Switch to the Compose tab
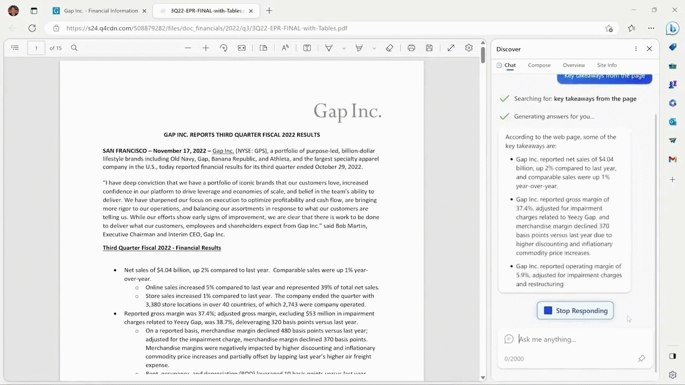 tap(539, 65)
